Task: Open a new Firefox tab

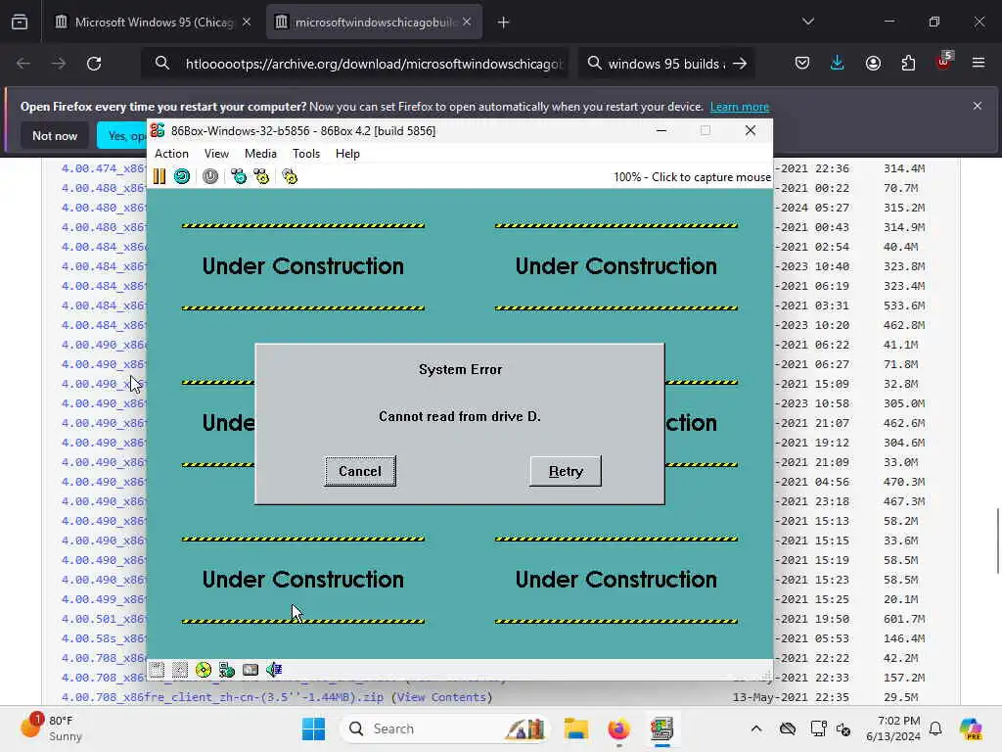Action: (504, 23)
